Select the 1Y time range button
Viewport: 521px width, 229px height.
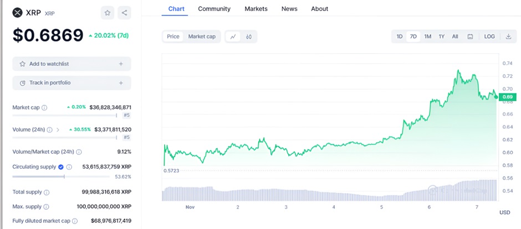click(x=442, y=37)
